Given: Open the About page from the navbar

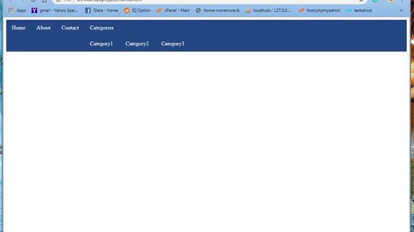Looking at the screenshot, I should click(x=43, y=28).
